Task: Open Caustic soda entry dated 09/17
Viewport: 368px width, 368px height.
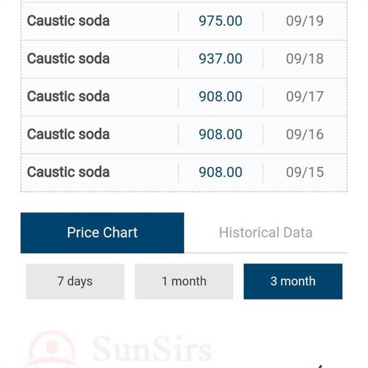Action: (x=69, y=97)
